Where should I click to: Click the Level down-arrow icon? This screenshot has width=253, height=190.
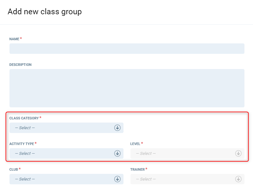coord(238,153)
